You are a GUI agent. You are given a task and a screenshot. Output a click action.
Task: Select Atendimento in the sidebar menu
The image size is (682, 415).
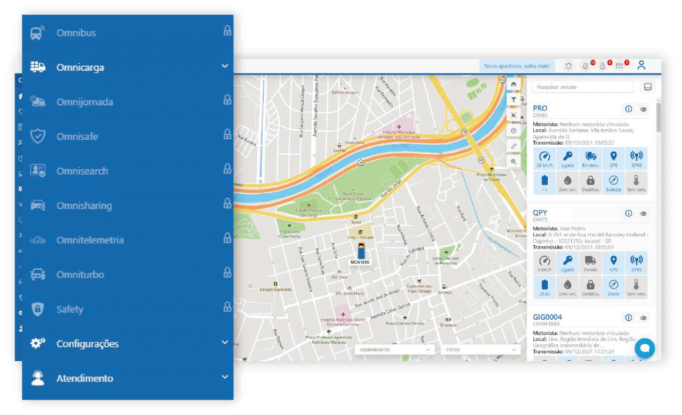85,378
